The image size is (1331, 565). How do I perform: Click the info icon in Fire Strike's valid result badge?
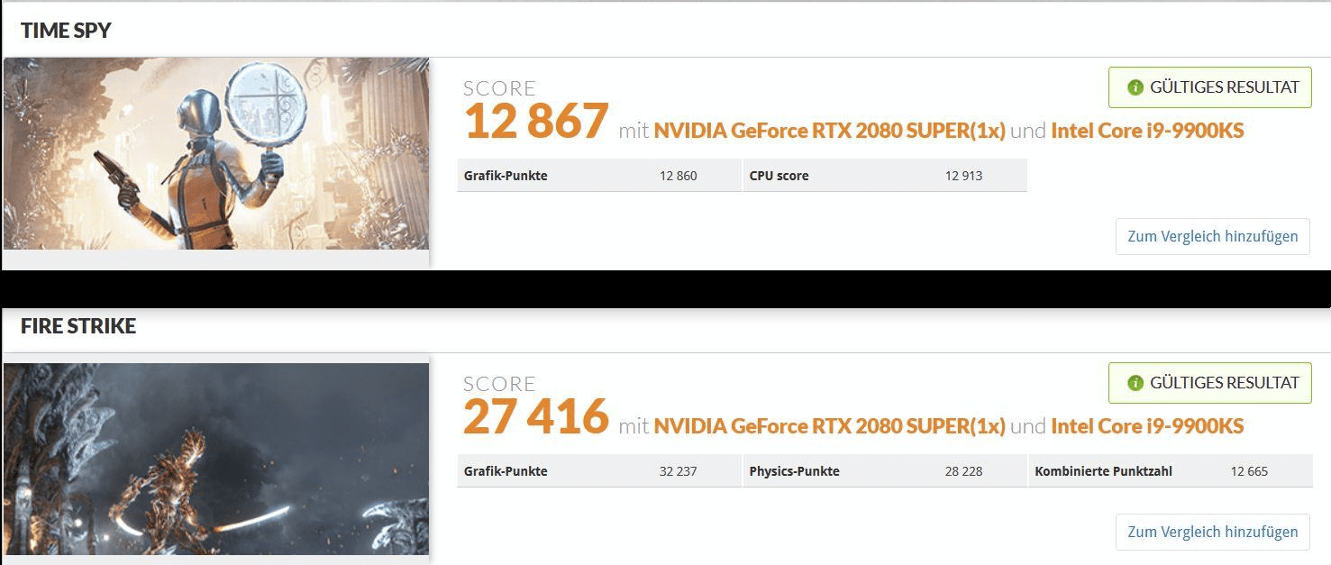(1135, 383)
